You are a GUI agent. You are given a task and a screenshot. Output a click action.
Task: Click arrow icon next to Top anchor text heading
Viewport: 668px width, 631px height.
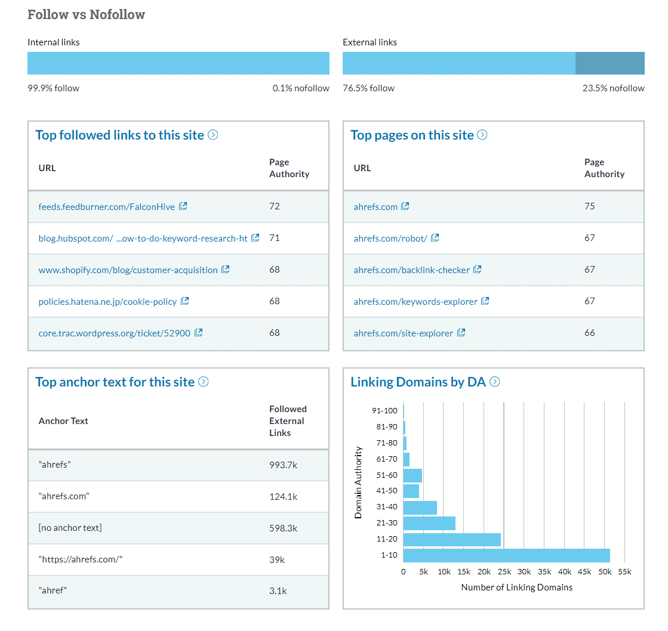[x=204, y=382]
